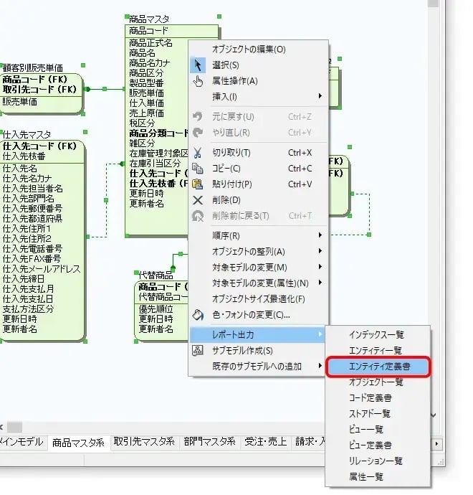Open the 部門マスタ系 tab
473x495 pixels.
(209, 442)
